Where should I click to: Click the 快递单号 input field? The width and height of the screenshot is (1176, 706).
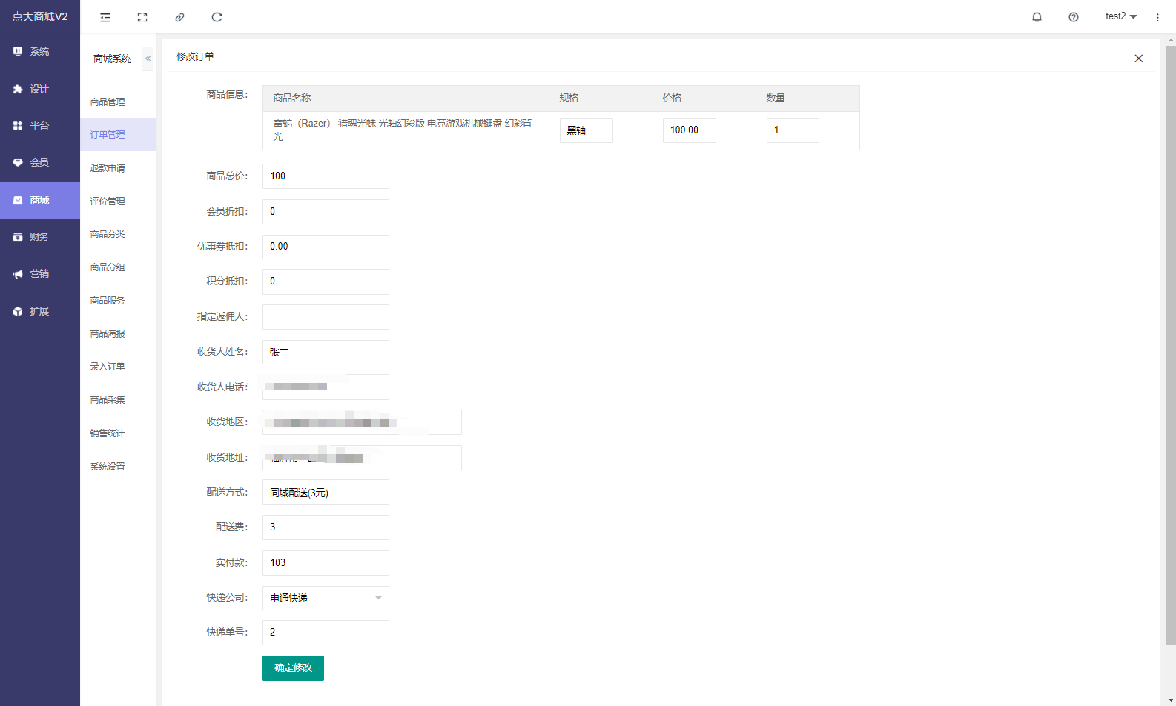pos(326,633)
